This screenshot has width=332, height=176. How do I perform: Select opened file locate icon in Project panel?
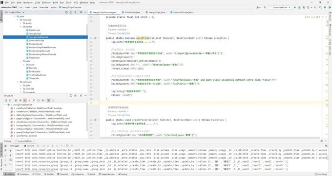tap(66, 13)
